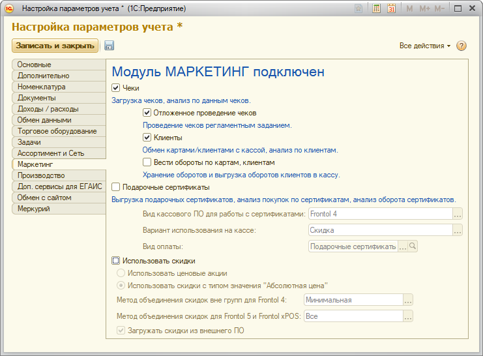
Task: Click the Подарочные сертификаты payment type field
Action: pyautogui.click(x=353, y=246)
